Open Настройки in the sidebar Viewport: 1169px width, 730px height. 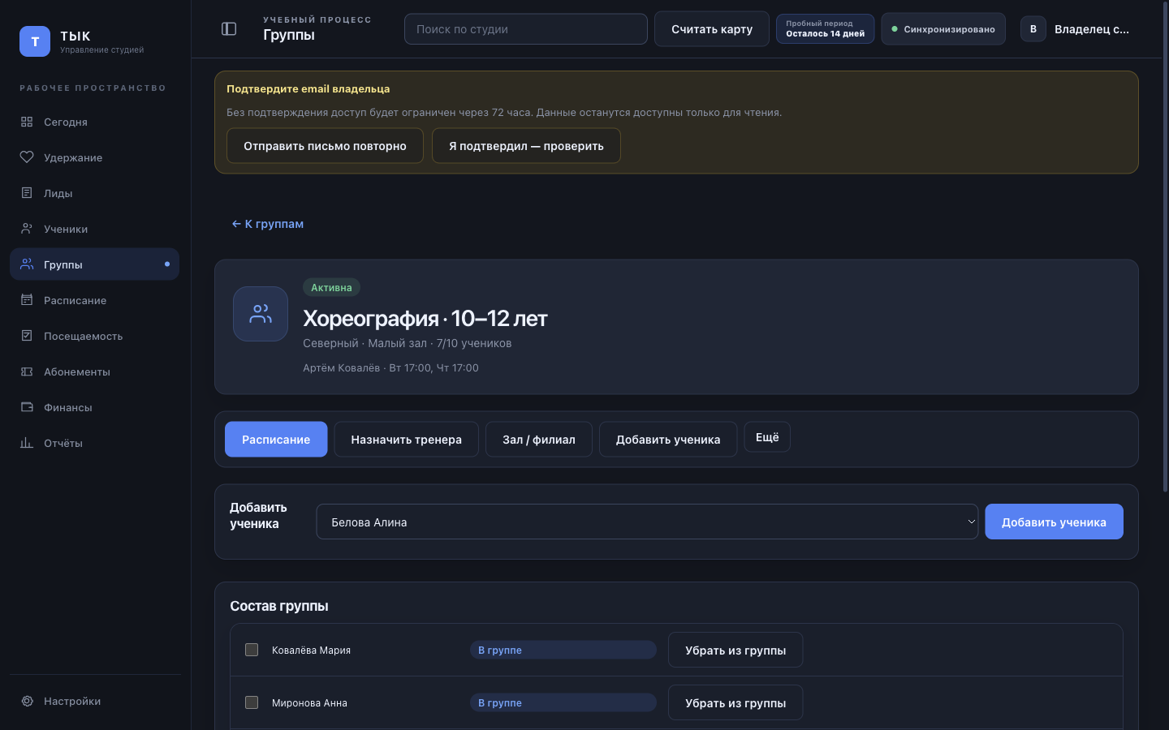pos(94,701)
